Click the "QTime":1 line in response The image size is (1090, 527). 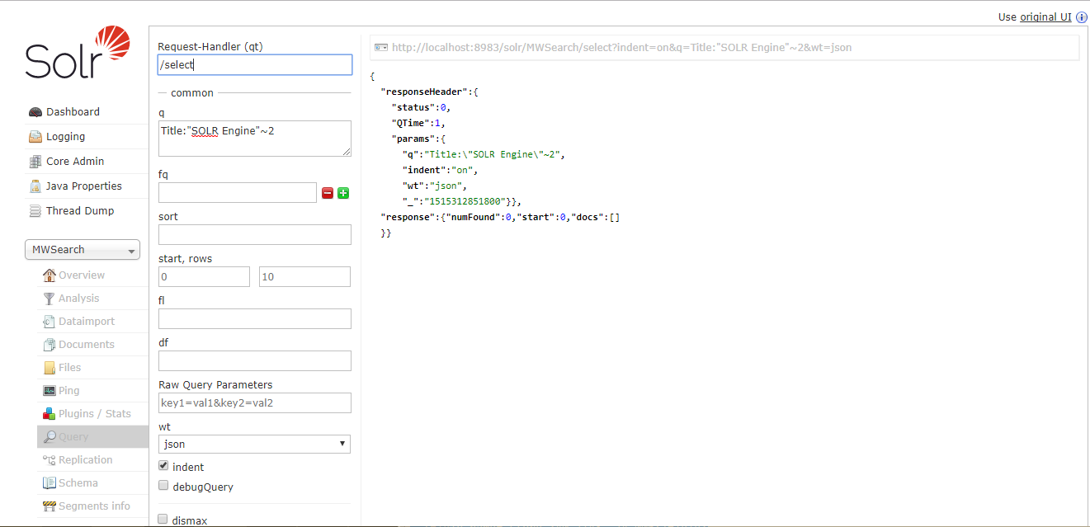tap(418, 123)
